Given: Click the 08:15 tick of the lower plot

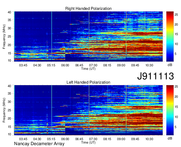Looking at the screenshot, I should (x=107, y=139).
